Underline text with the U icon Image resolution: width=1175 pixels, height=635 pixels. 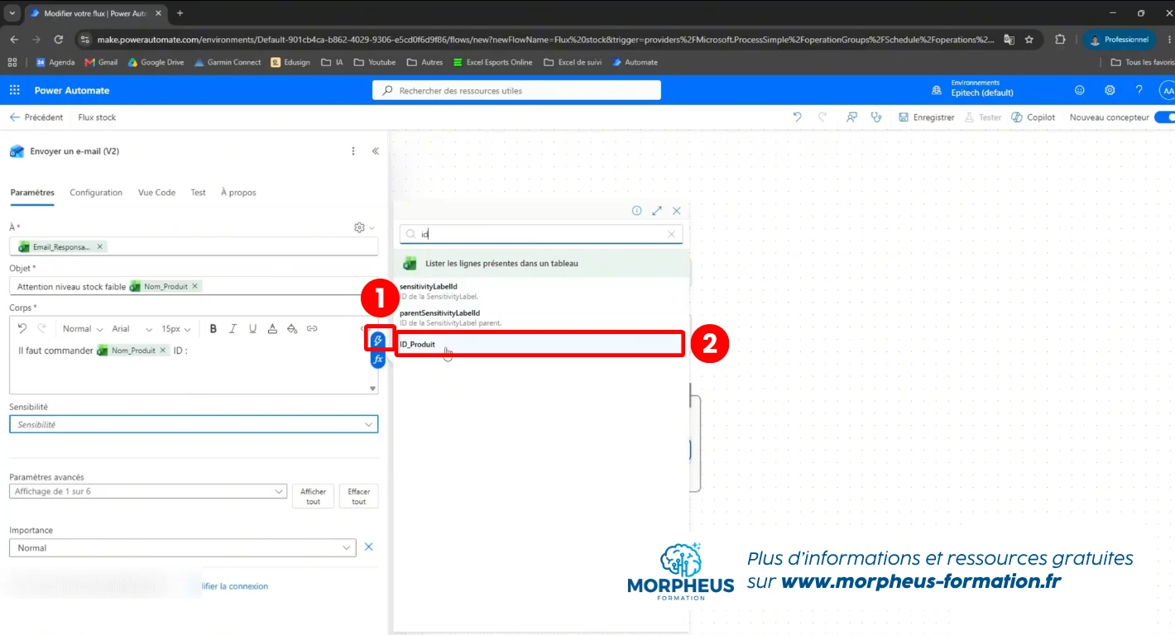tap(252, 328)
